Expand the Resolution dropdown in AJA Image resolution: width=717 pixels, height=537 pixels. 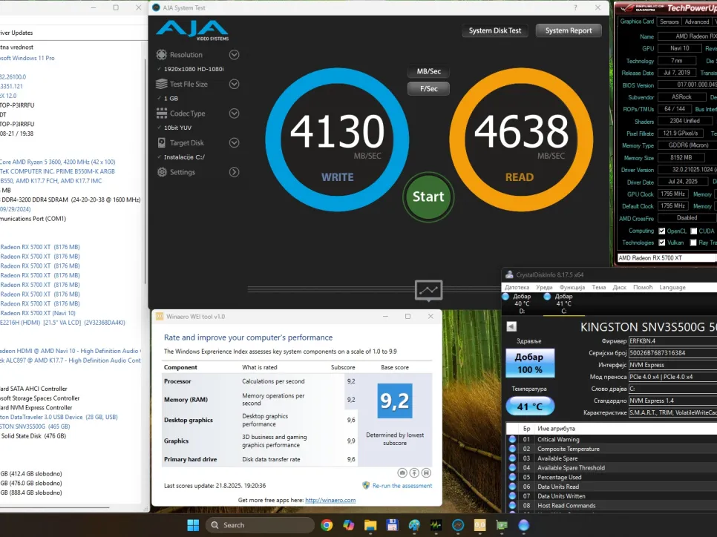(x=235, y=55)
